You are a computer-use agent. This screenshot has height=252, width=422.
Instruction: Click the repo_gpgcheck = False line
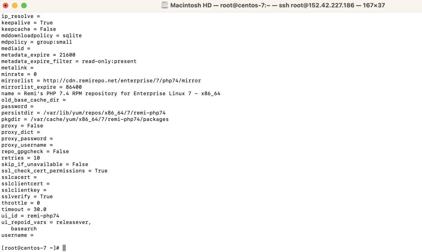[35, 151]
